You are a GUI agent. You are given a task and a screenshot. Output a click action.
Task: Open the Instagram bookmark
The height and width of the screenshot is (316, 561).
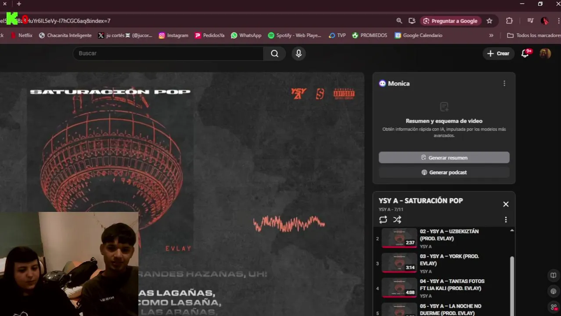point(173,36)
